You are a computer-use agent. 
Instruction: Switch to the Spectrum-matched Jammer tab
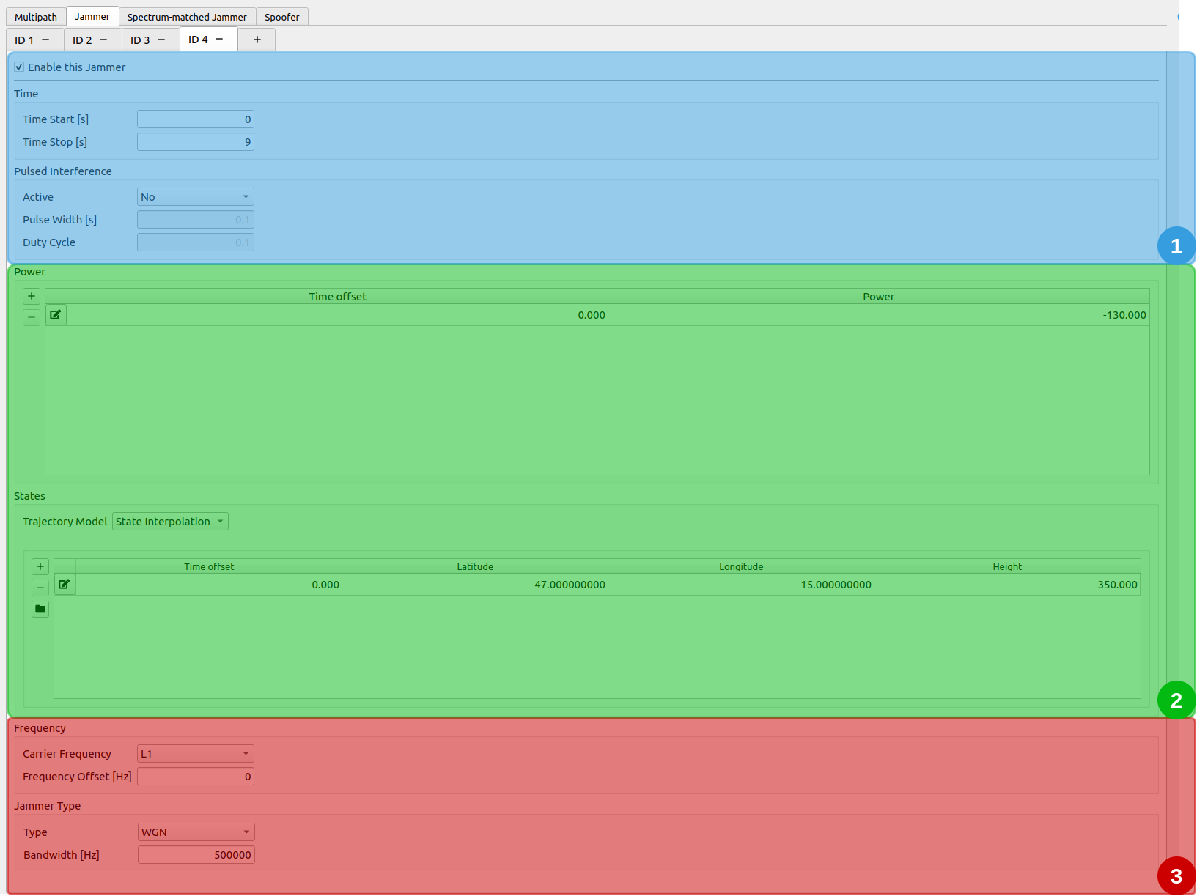pyautogui.click(x=187, y=17)
